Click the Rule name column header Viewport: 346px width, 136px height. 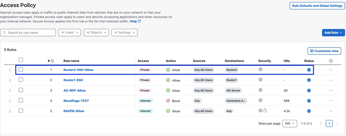point(71,61)
